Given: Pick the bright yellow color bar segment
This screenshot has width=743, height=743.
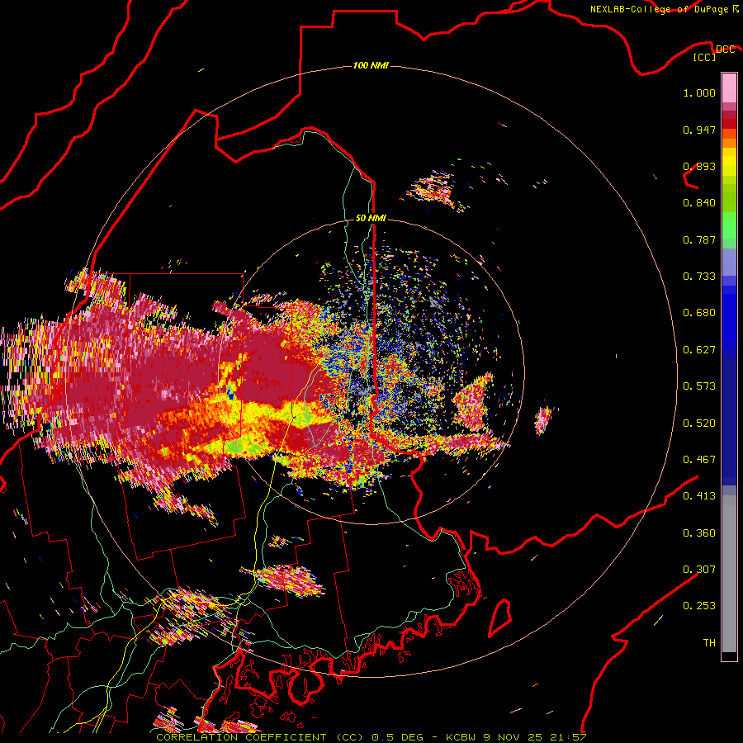Looking at the screenshot, I should coord(729,162).
